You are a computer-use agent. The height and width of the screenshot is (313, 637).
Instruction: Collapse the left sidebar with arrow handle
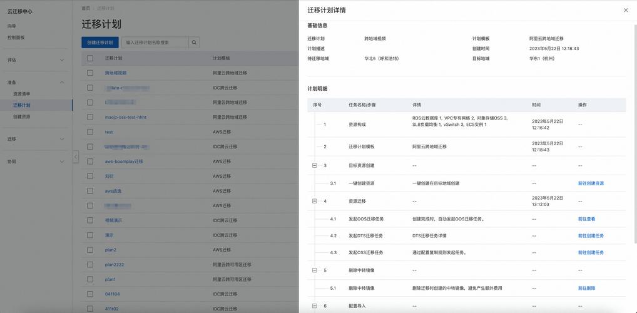click(76, 157)
